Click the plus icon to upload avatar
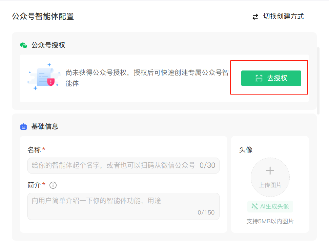 pos(270,170)
